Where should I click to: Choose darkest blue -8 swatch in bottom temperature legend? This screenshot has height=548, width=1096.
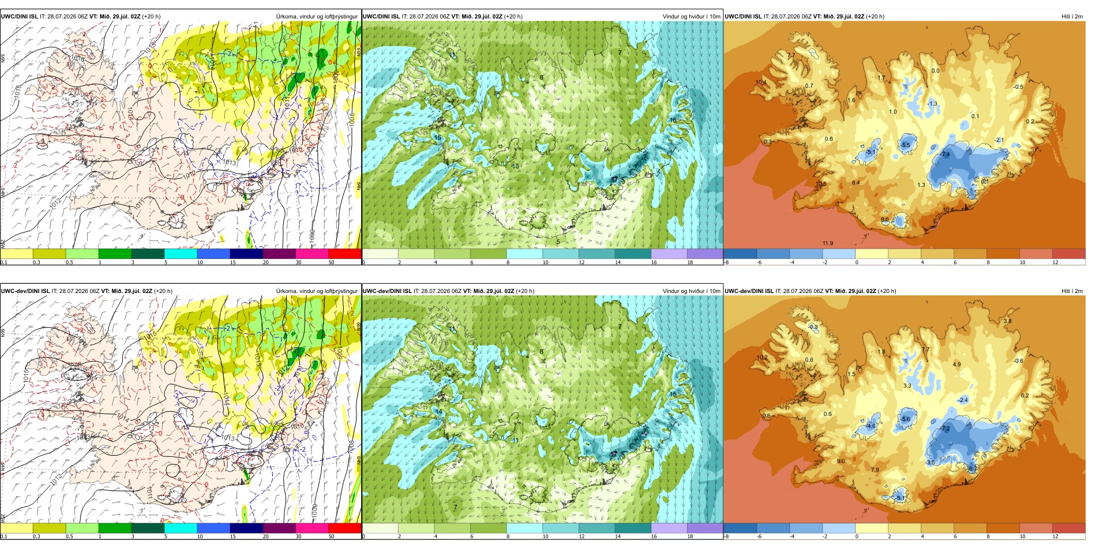point(740,528)
